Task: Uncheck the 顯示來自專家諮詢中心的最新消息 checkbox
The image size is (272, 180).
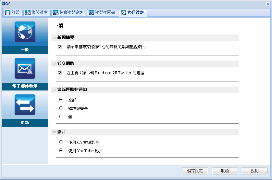Action: [60, 47]
